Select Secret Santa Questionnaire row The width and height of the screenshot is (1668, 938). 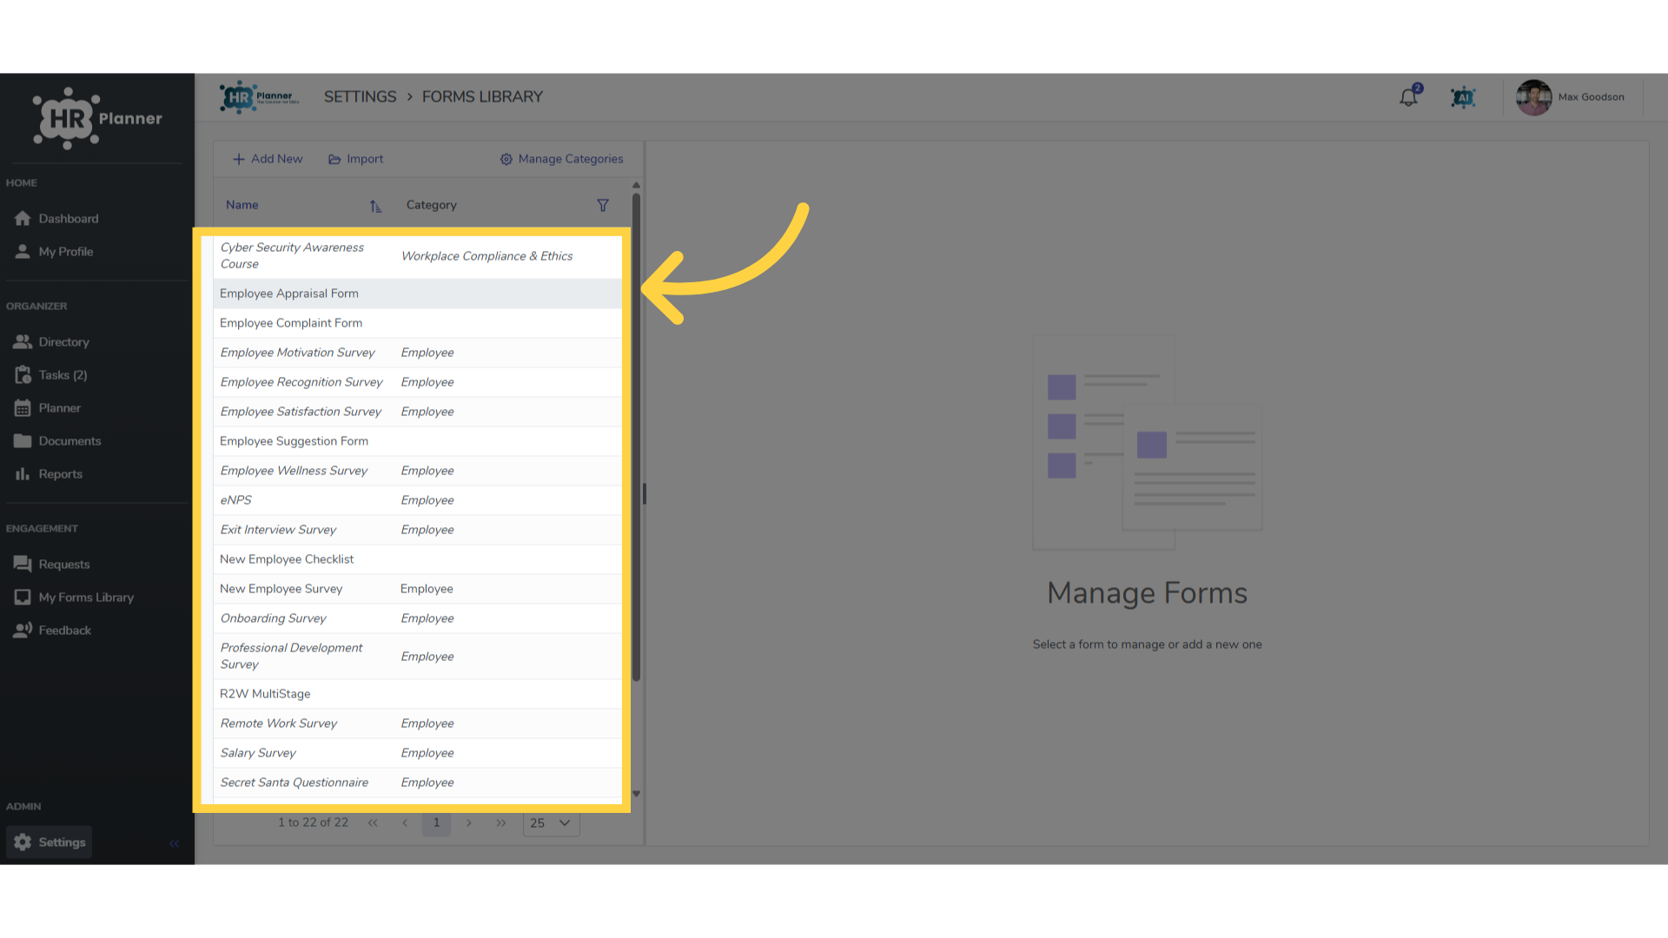(x=418, y=783)
